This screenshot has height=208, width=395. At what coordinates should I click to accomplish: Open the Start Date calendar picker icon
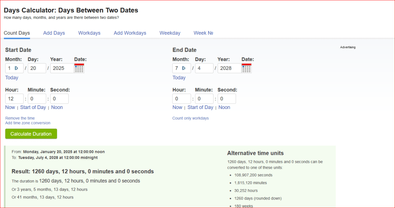click(79, 68)
